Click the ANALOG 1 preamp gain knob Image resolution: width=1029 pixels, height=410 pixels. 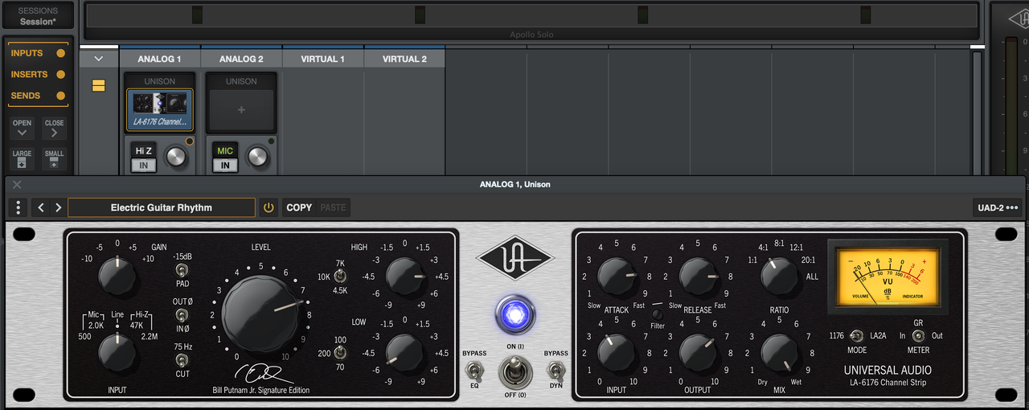click(175, 157)
